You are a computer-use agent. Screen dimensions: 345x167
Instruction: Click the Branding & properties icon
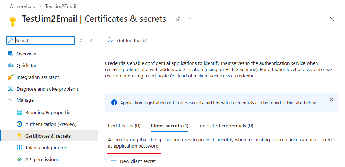point(19,112)
